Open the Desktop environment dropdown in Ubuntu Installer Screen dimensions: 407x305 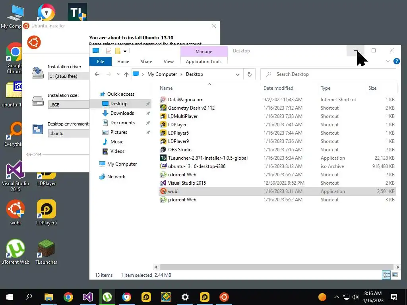tap(69, 133)
